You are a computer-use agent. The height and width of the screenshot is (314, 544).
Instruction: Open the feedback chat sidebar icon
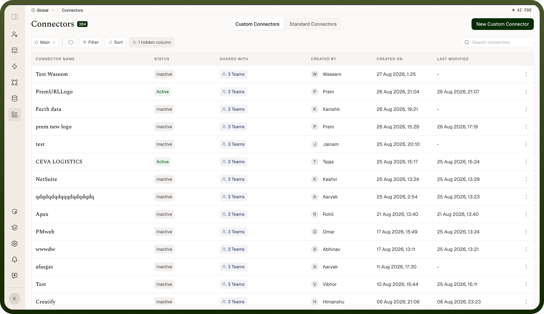point(15,276)
